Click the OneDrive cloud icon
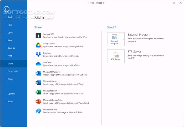Viewport: 184px width, 127px height. click(38, 64)
